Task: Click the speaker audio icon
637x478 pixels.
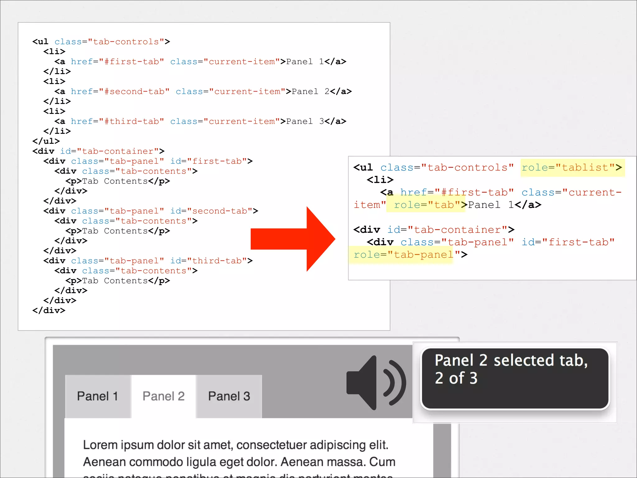Action: click(376, 383)
